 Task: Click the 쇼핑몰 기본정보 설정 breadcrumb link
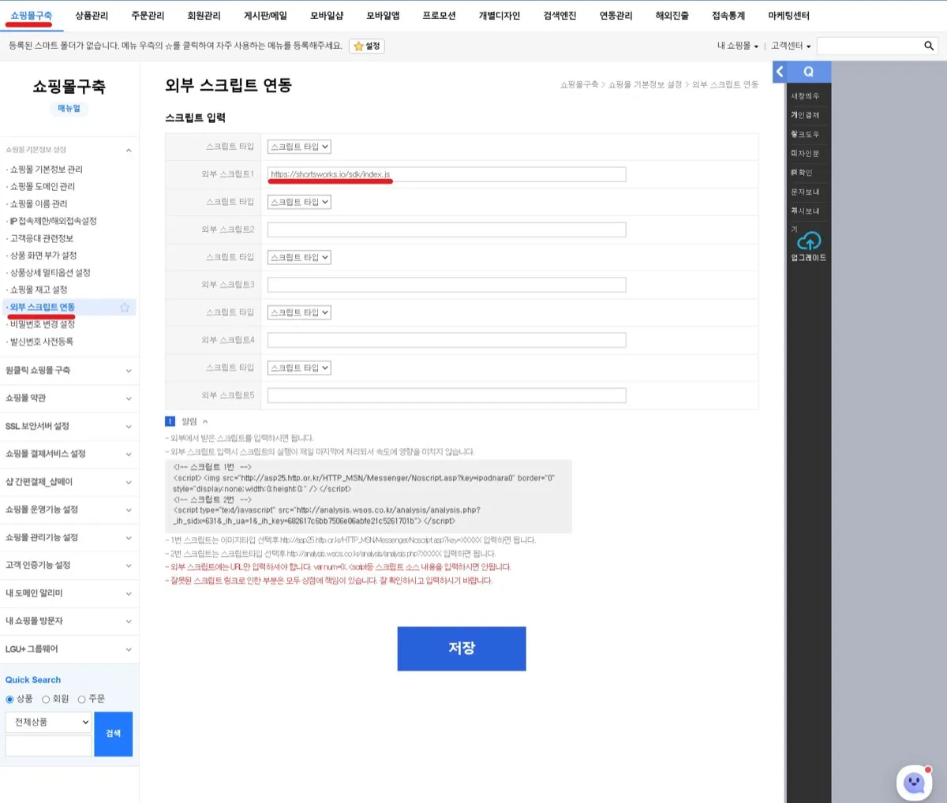pos(645,84)
